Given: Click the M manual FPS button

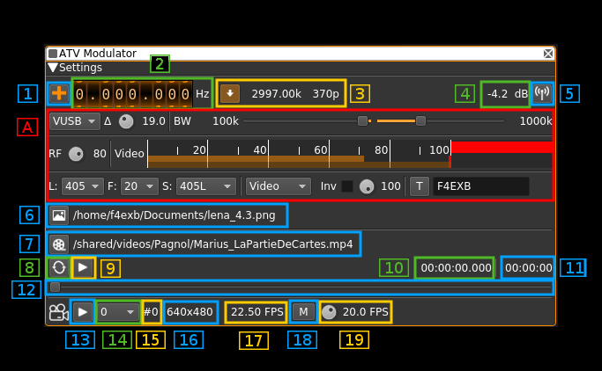Looking at the screenshot, I should pyautogui.click(x=302, y=312).
